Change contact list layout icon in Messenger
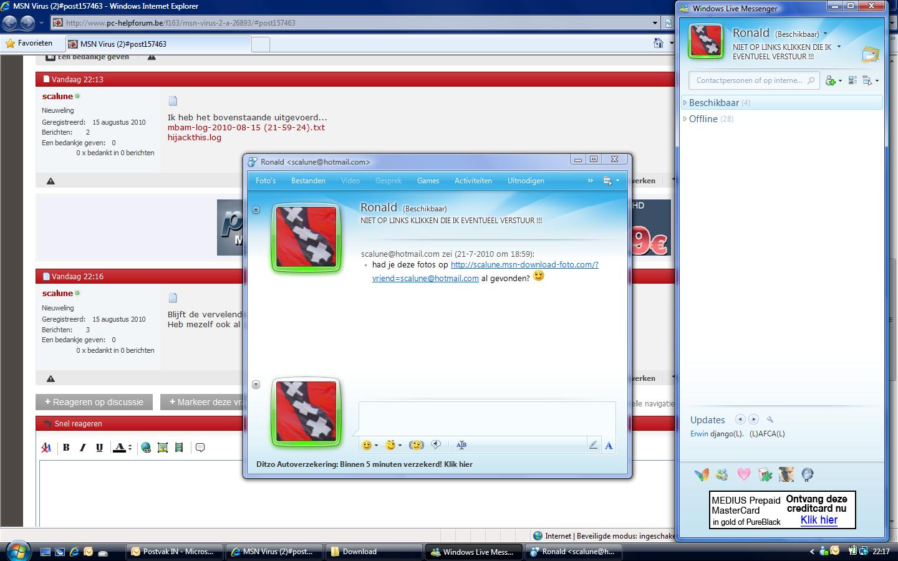Viewport: 898px width, 561px height. (852, 80)
